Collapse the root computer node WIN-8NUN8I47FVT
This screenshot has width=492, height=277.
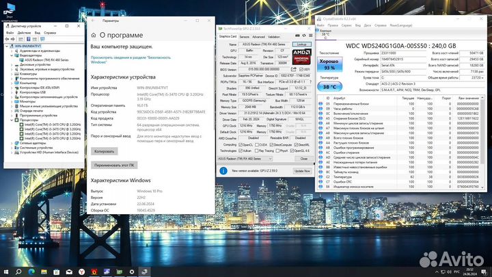7,47
